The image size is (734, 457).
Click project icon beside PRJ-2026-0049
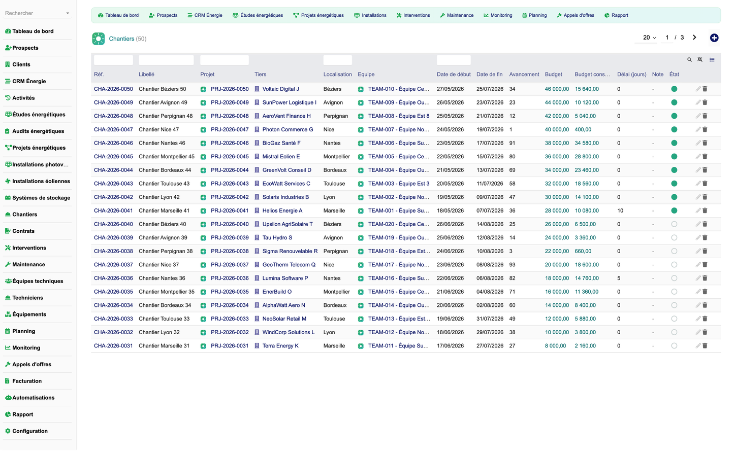203,103
